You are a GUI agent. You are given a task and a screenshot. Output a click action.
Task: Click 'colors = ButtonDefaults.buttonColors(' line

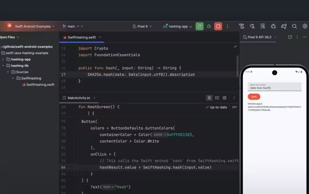(x=133, y=128)
